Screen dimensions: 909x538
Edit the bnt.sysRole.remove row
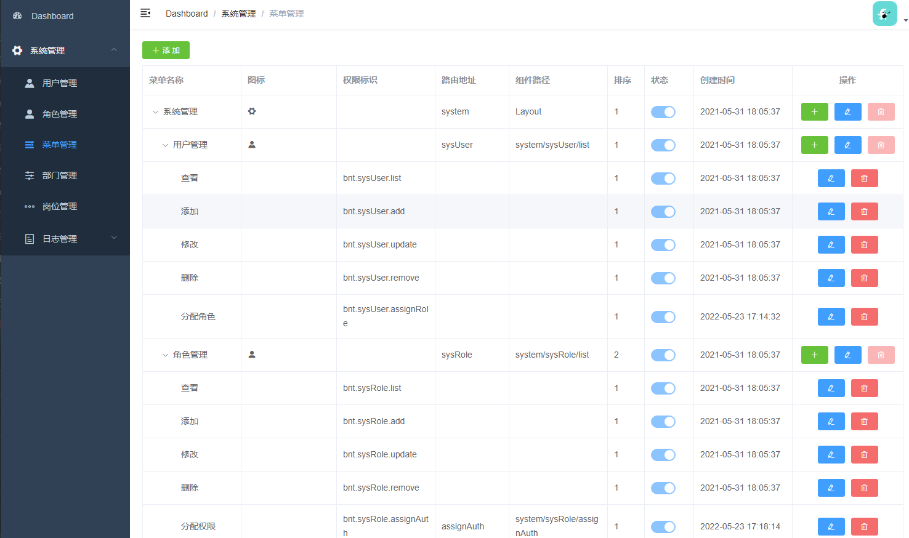point(831,488)
